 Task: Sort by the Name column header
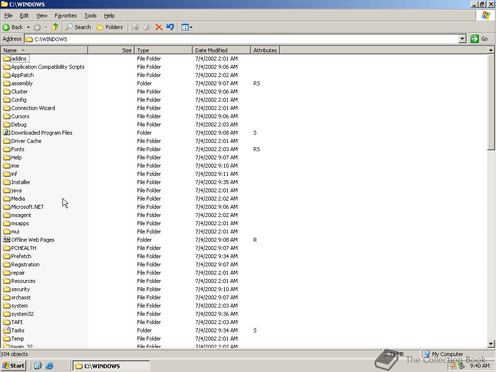44,50
